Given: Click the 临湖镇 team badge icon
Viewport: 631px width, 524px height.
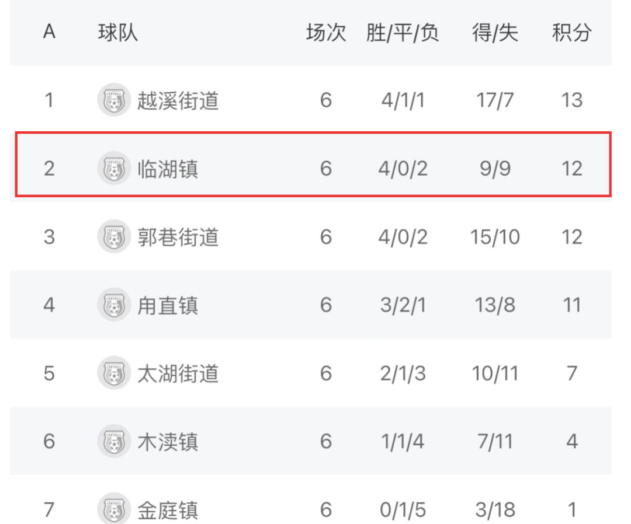Looking at the screenshot, I should tap(113, 169).
